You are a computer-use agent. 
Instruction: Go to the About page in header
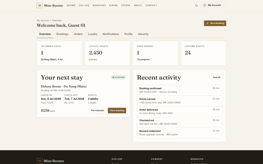[138, 5]
